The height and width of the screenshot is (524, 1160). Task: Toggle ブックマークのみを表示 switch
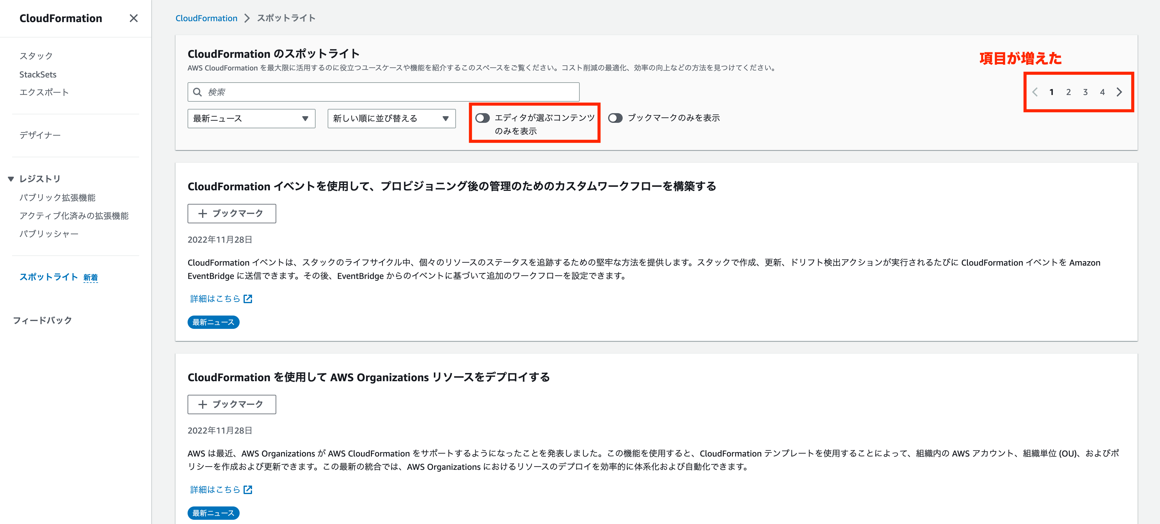click(x=615, y=118)
